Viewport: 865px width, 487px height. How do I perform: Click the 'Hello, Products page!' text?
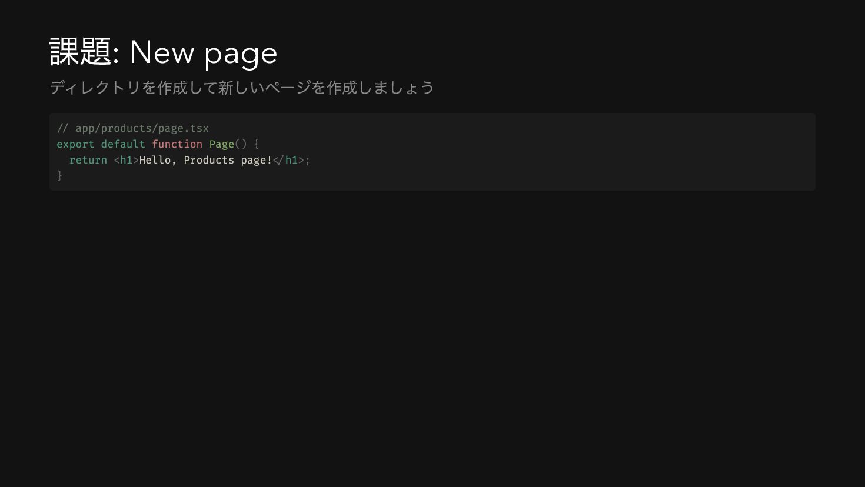(206, 160)
